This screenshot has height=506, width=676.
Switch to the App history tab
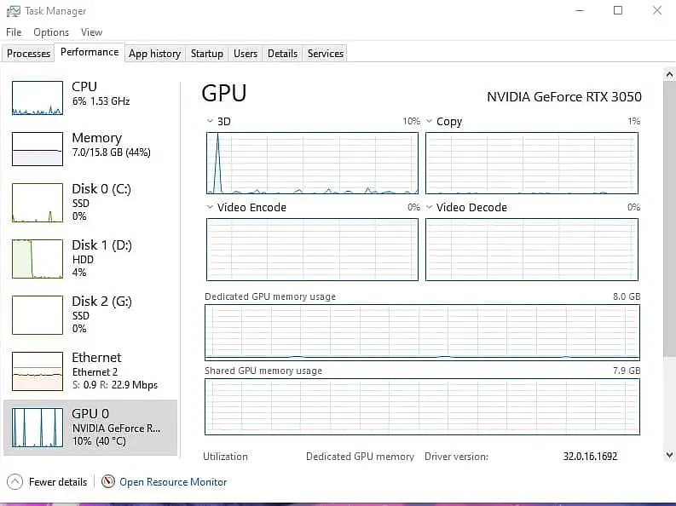155,54
